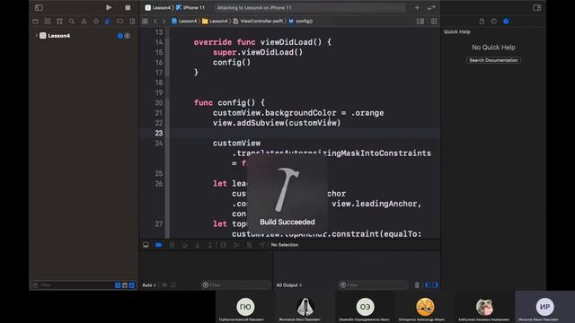575x323 pixels.
Task: Click 'No Selection' in debug bar
Action: [285, 245]
